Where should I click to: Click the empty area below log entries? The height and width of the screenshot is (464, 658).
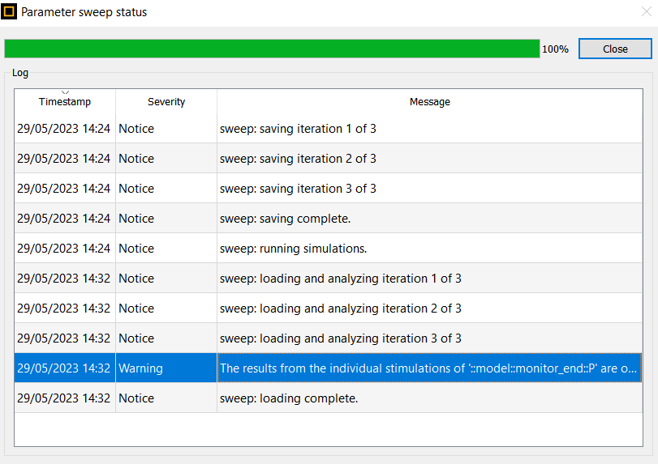328,430
